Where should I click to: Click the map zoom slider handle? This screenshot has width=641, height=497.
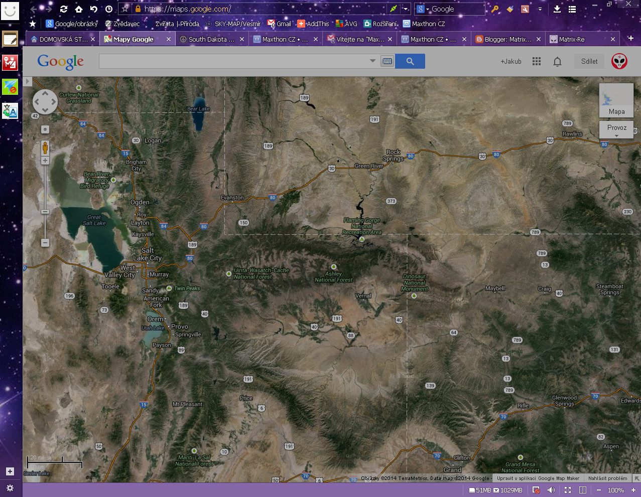[45, 212]
